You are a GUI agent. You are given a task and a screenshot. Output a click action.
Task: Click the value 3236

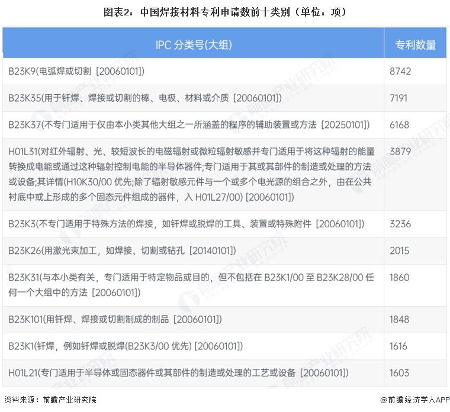[400, 224]
